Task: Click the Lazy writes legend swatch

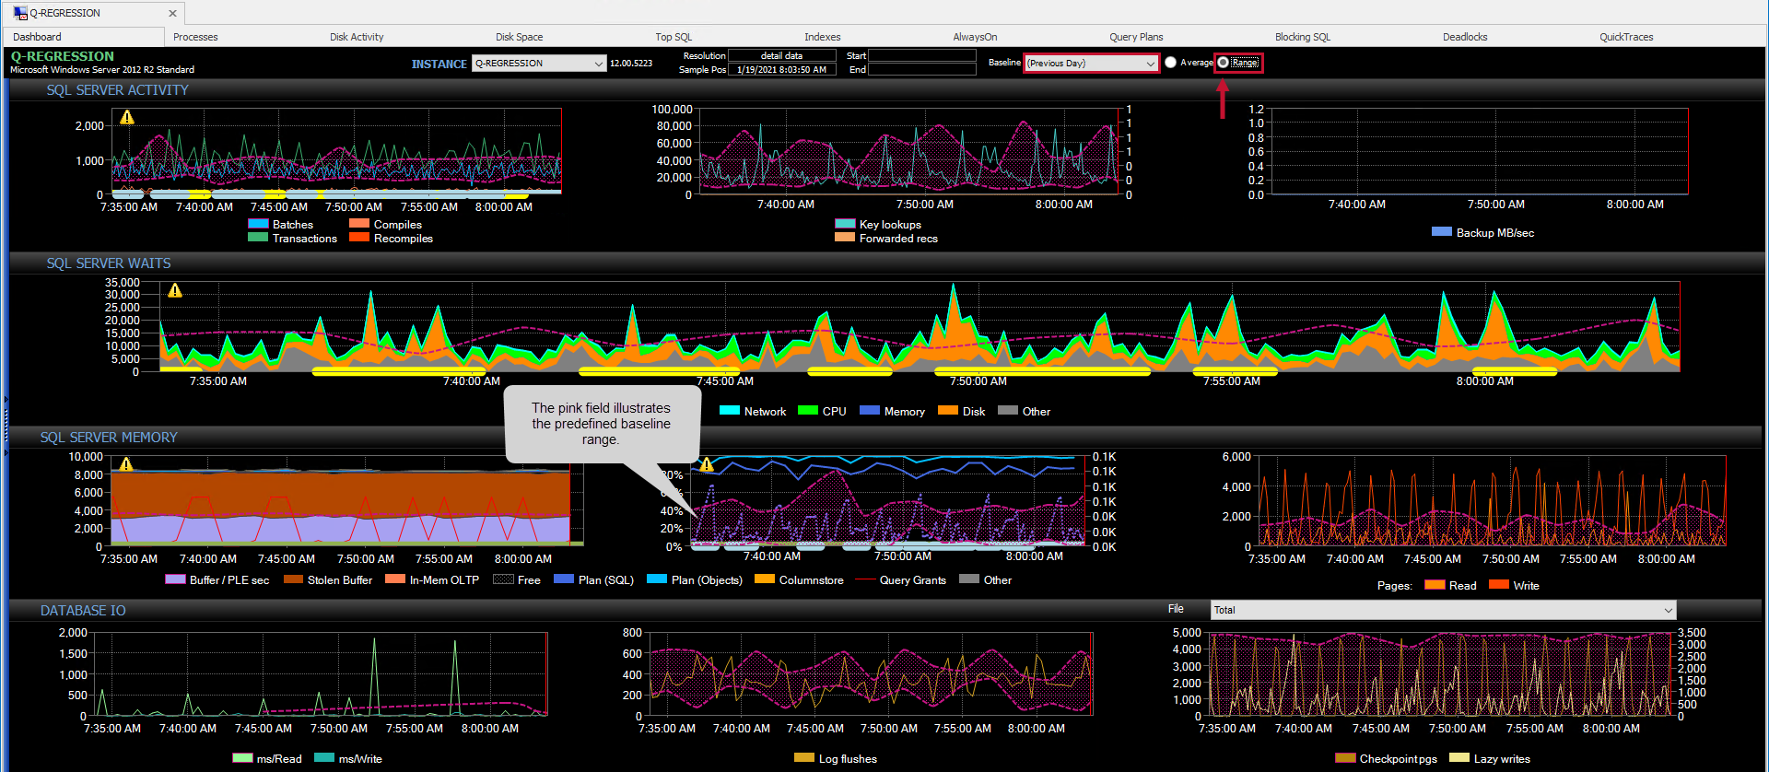Action: point(1459,758)
